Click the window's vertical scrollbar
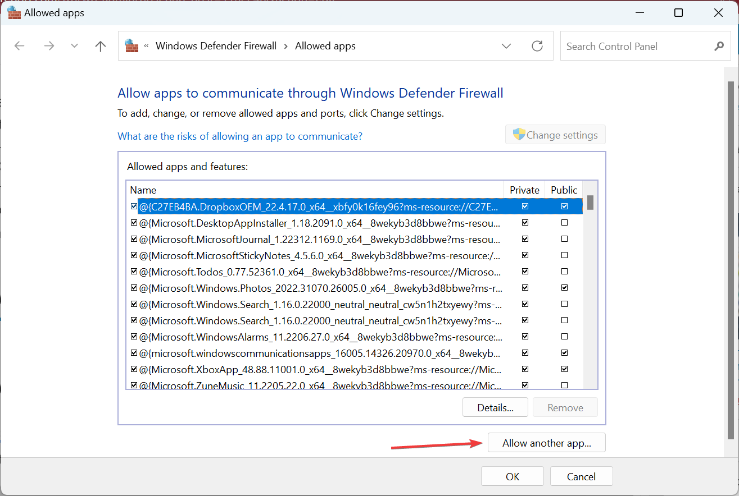 point(731,260)
